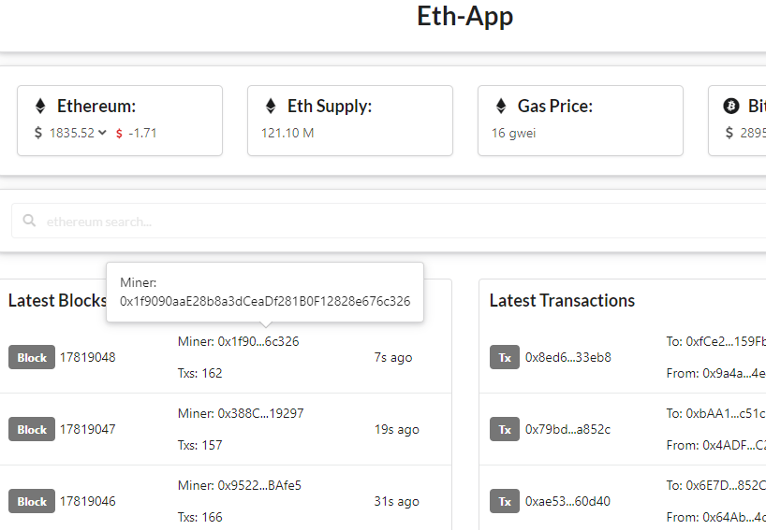The width and height of the screenshot is (766, 530).
Task: Click Txs: 162 in block 17819048 row
Action: point(199,374)
